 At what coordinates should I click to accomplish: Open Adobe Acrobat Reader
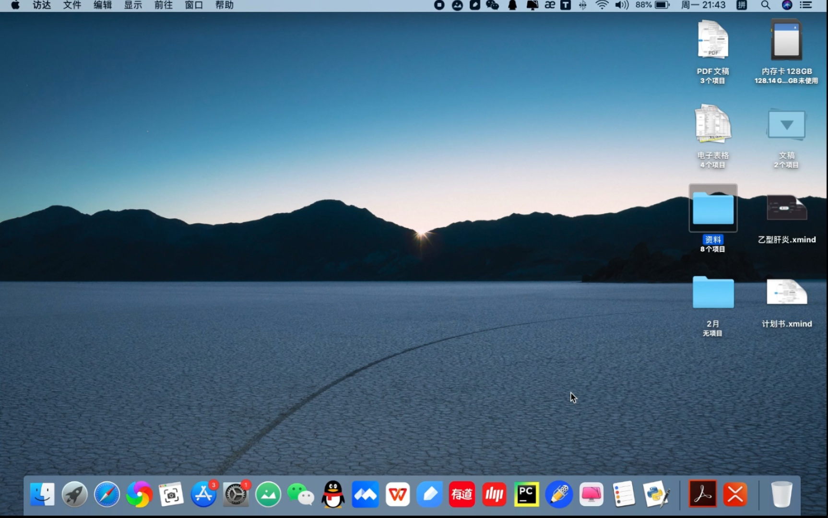click(x=702, y=494)
